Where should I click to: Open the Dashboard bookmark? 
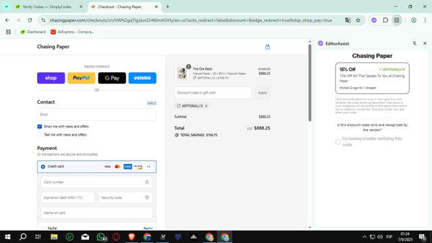[33, 32]
